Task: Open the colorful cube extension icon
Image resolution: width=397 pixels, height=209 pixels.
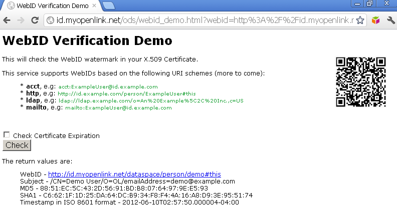Action: click(x=376, y=20)
